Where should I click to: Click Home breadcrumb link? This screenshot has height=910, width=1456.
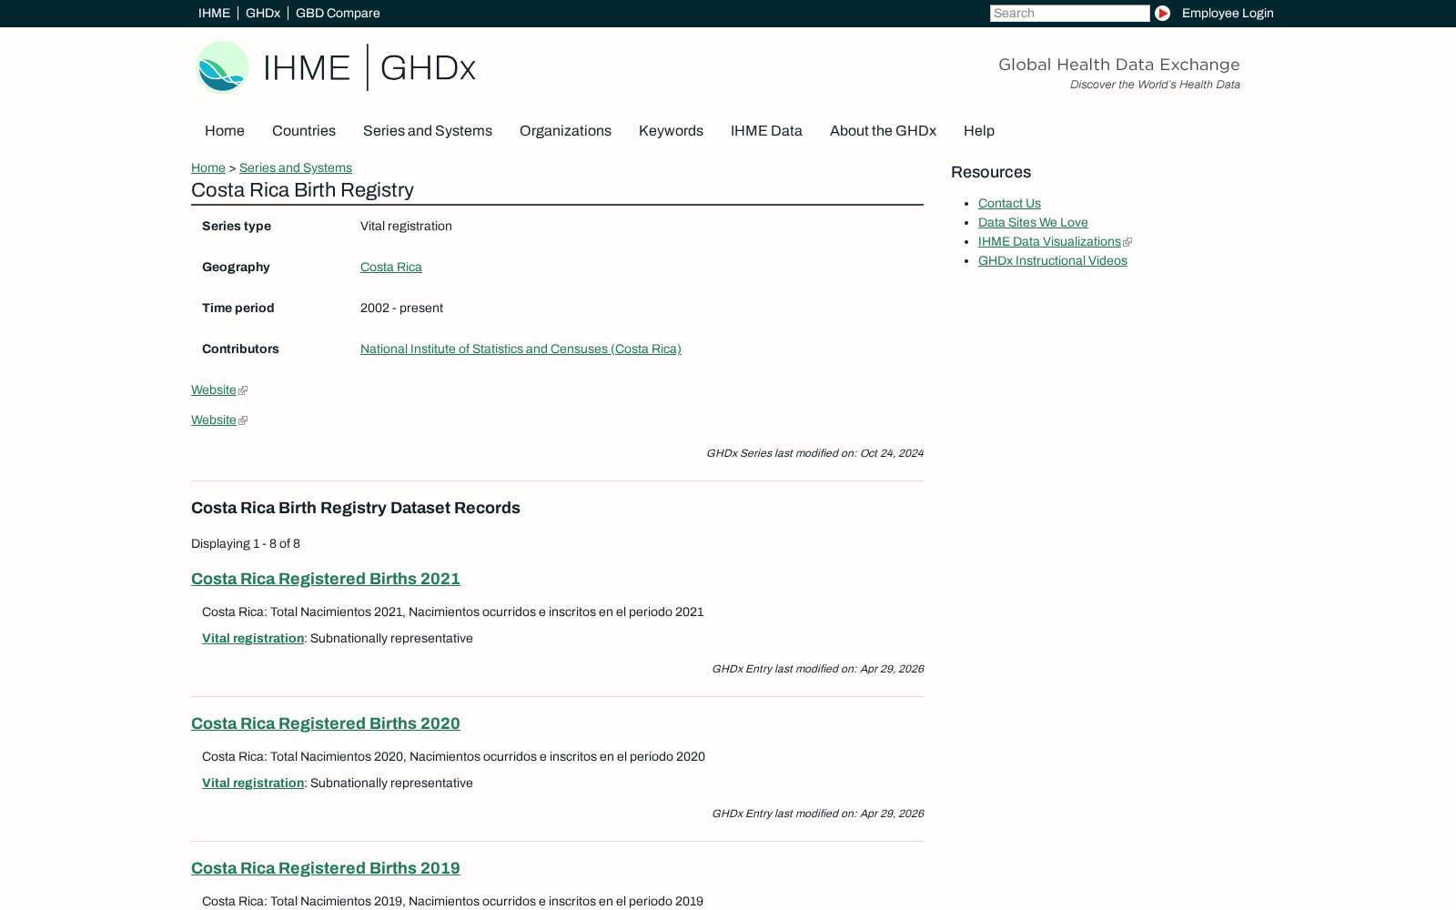point(208,167)
